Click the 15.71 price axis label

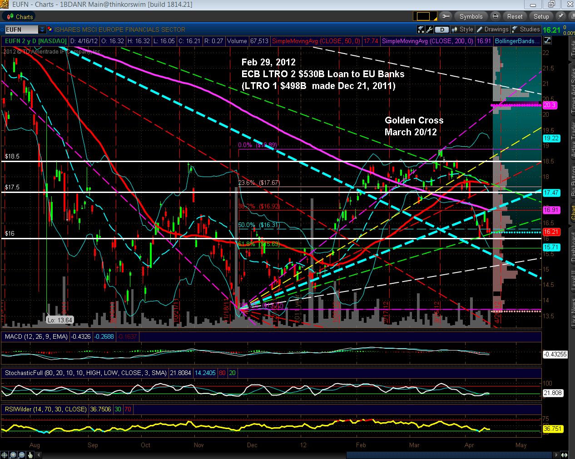pos(551,247)
